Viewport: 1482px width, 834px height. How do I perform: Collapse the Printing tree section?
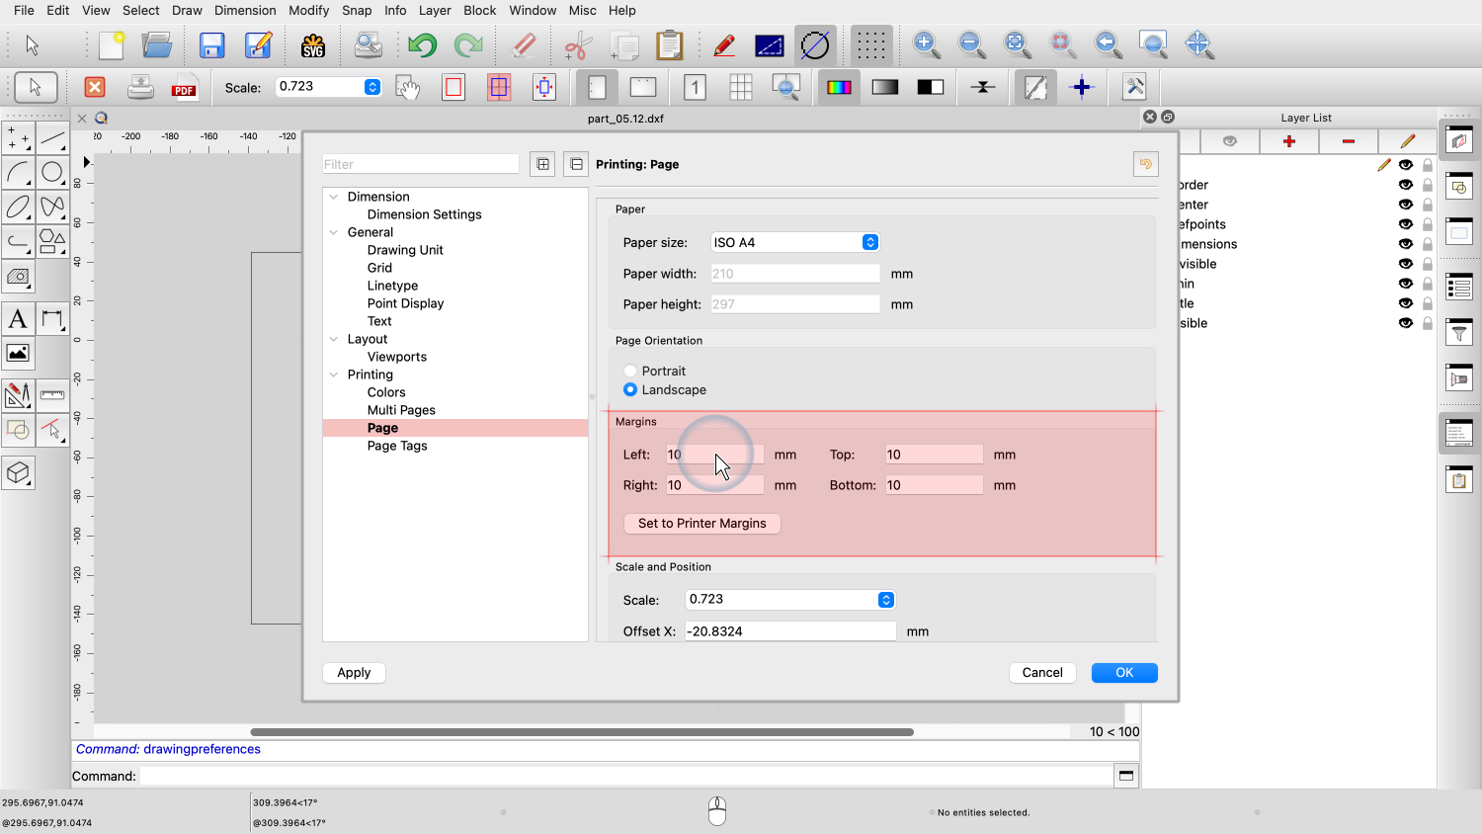pos(334,375)
